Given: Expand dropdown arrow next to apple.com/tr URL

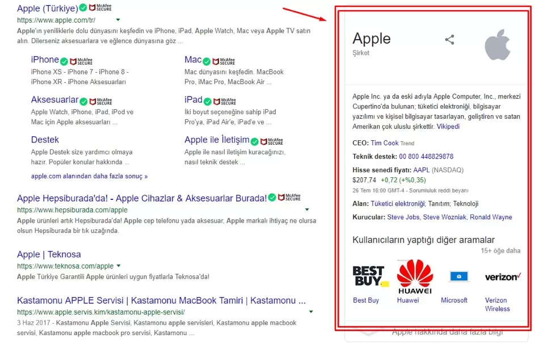Looking at the screenshot, I should point(118,20).
